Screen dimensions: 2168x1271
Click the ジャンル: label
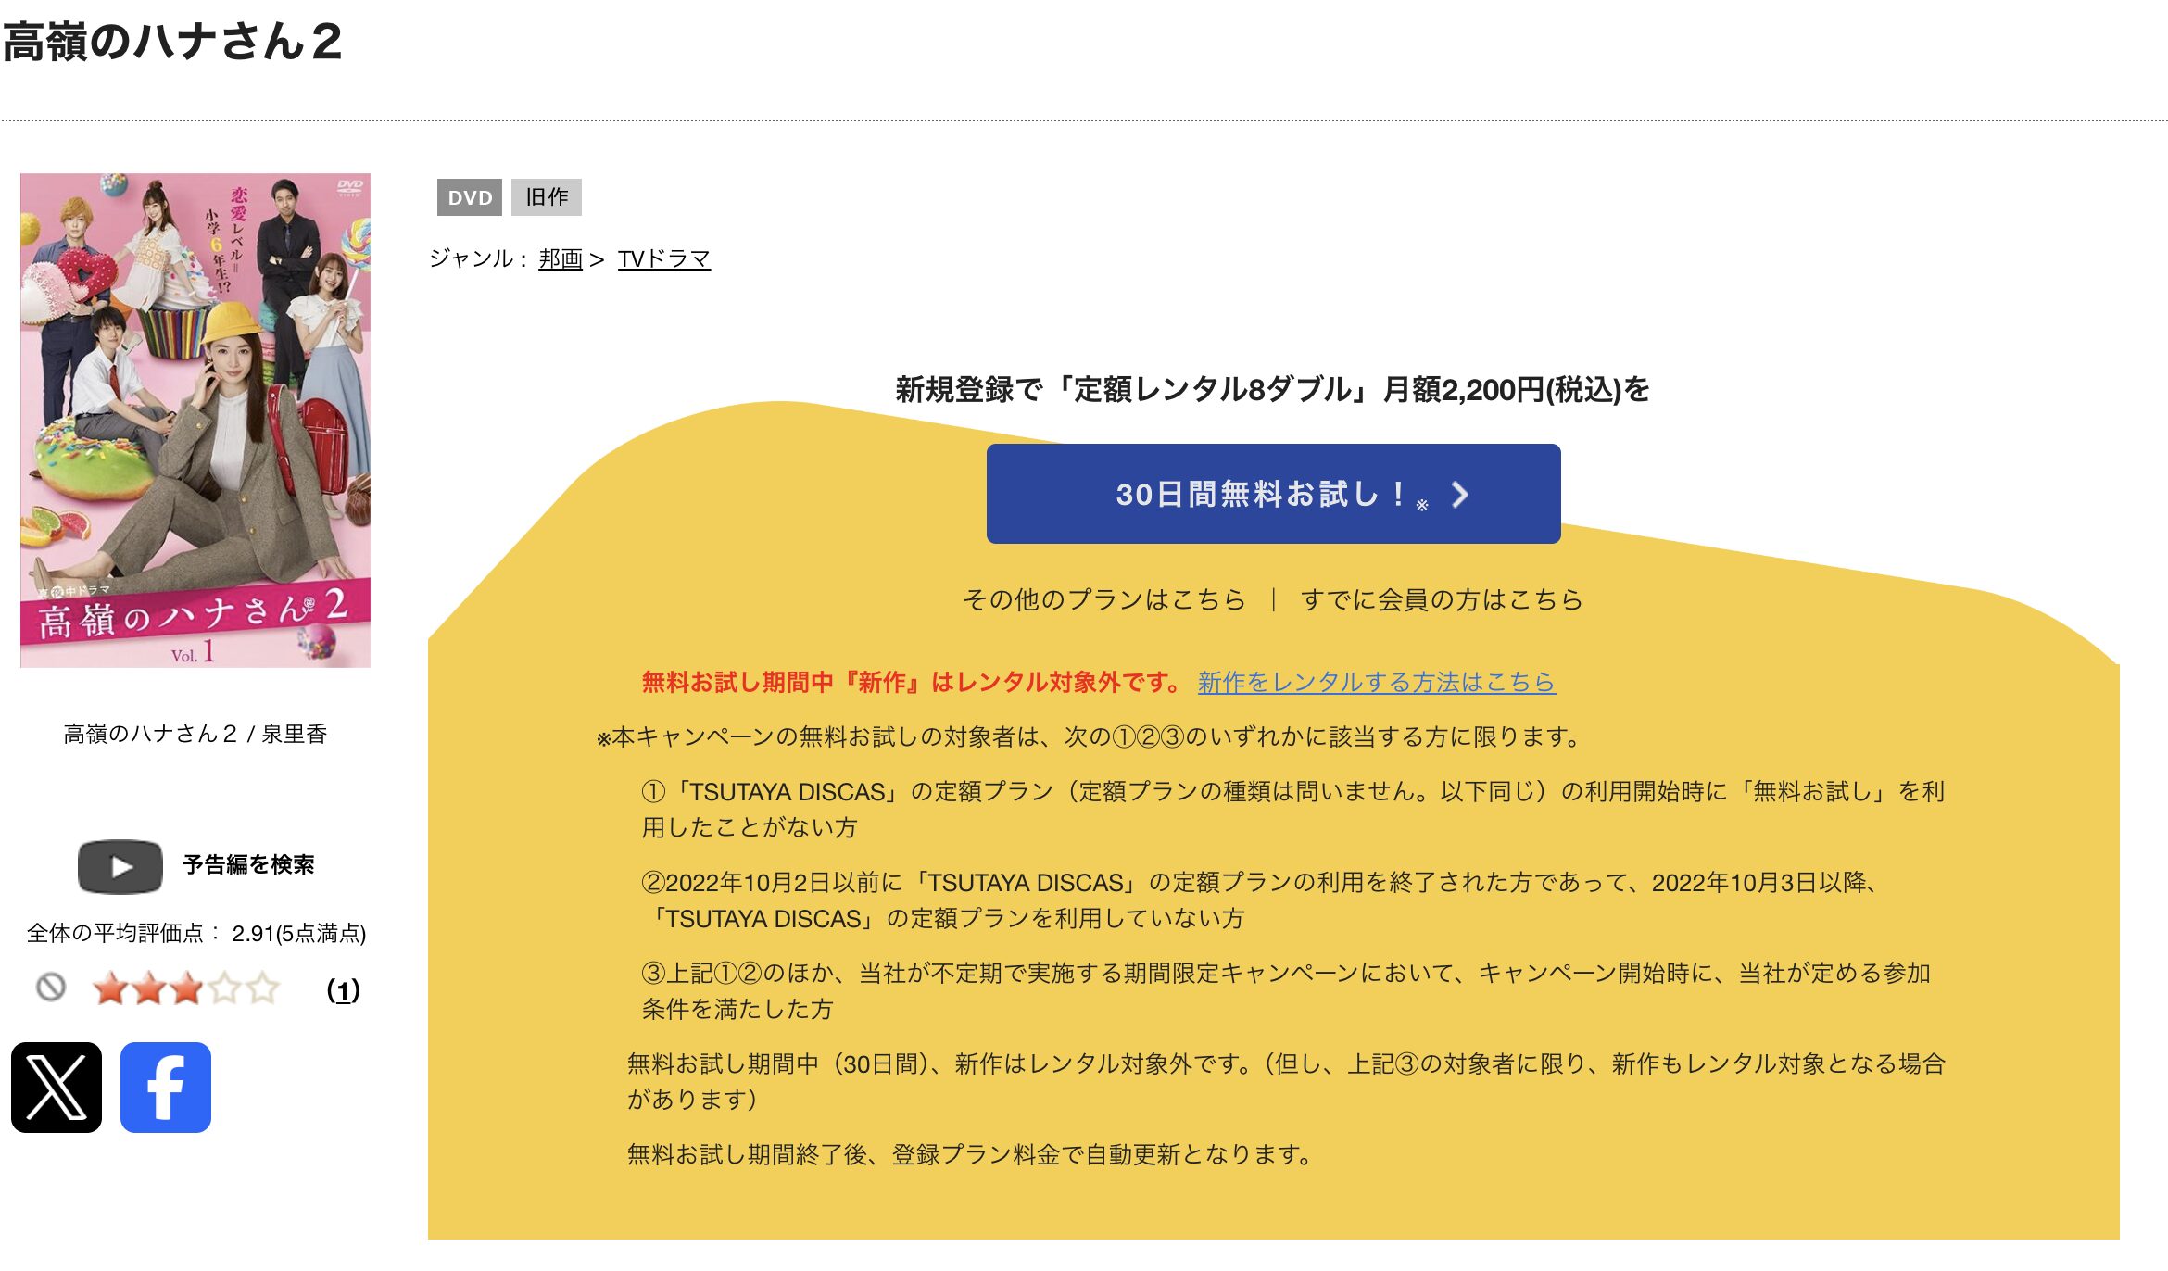[x=479, y=258]
